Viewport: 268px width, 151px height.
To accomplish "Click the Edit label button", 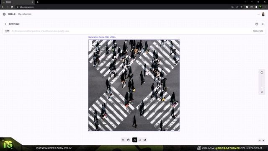I will (x=7, y=31).
